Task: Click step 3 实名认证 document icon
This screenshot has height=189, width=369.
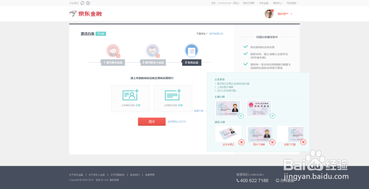Action: 192,50
